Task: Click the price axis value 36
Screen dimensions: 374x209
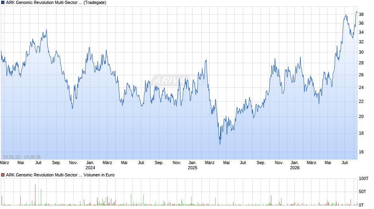Action: click(361, 23)
